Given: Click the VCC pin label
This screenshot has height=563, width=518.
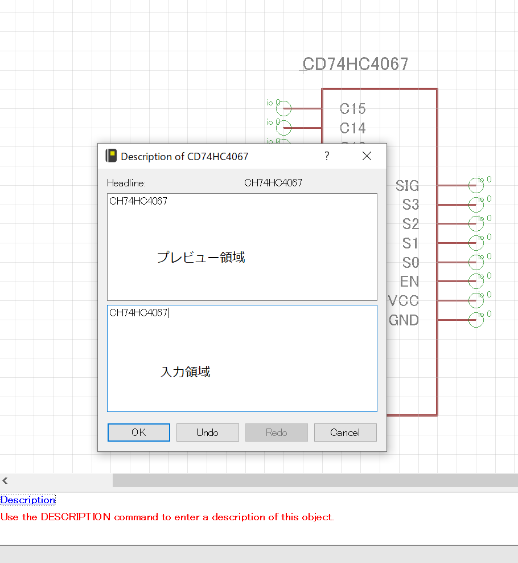Looking at the screenshot, I should click(404, 301).
